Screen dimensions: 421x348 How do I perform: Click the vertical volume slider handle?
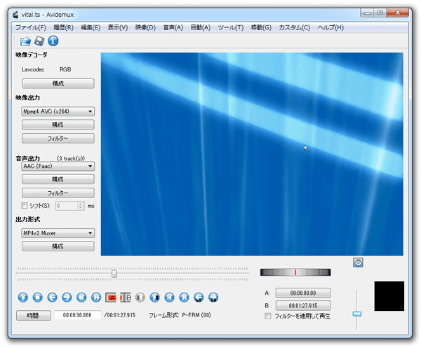[x=357, y=314]
